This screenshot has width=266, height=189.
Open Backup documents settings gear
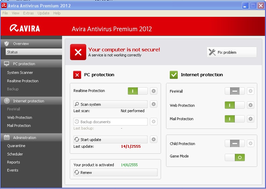point(154,122)
